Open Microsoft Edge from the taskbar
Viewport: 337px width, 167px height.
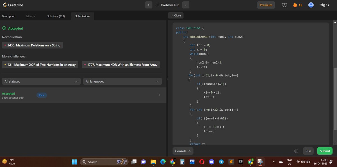[x=163, y=162]
